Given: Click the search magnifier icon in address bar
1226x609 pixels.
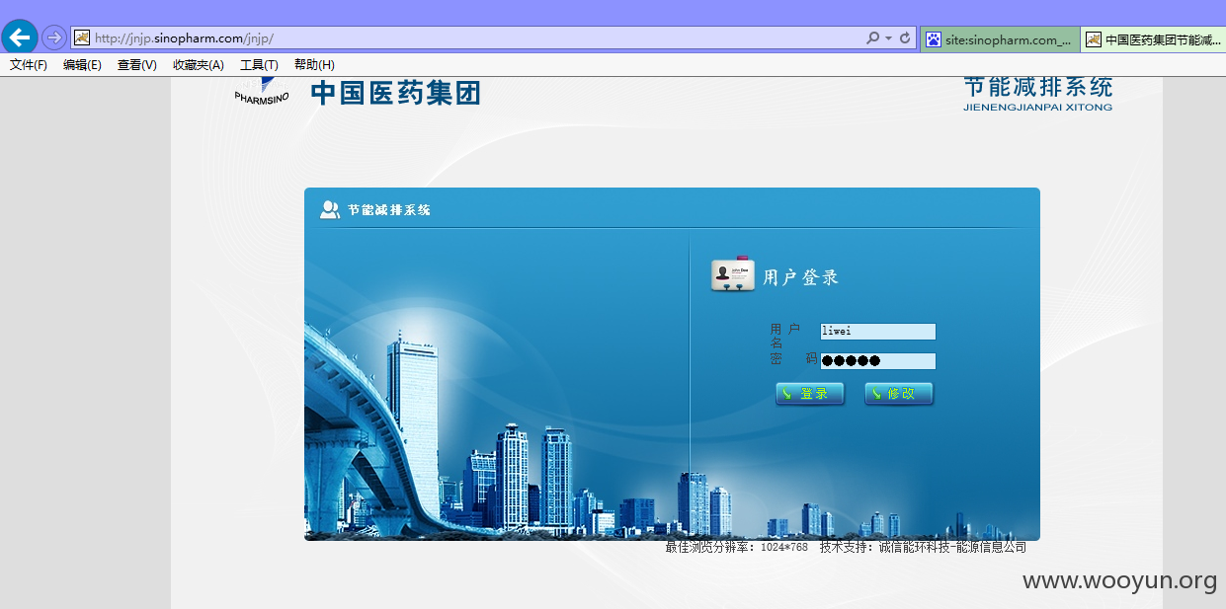Looking at the screenshot, I should [x=872, y=38].
